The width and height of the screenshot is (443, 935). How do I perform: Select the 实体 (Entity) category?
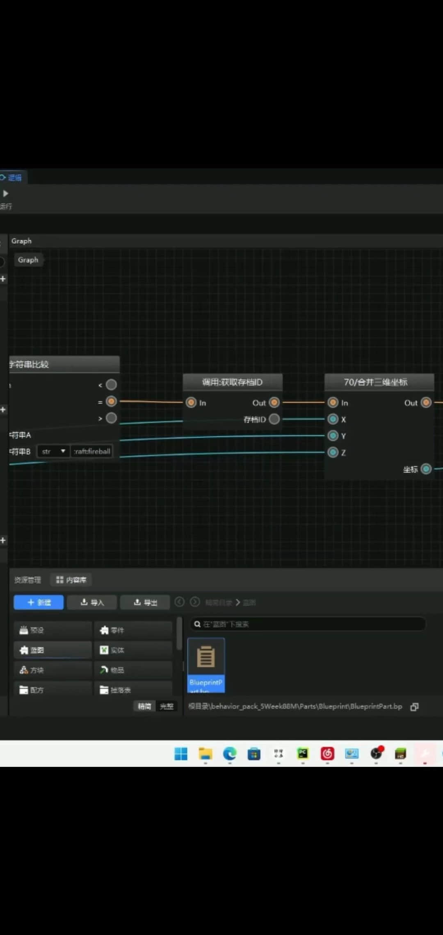(x=133, y=650)
